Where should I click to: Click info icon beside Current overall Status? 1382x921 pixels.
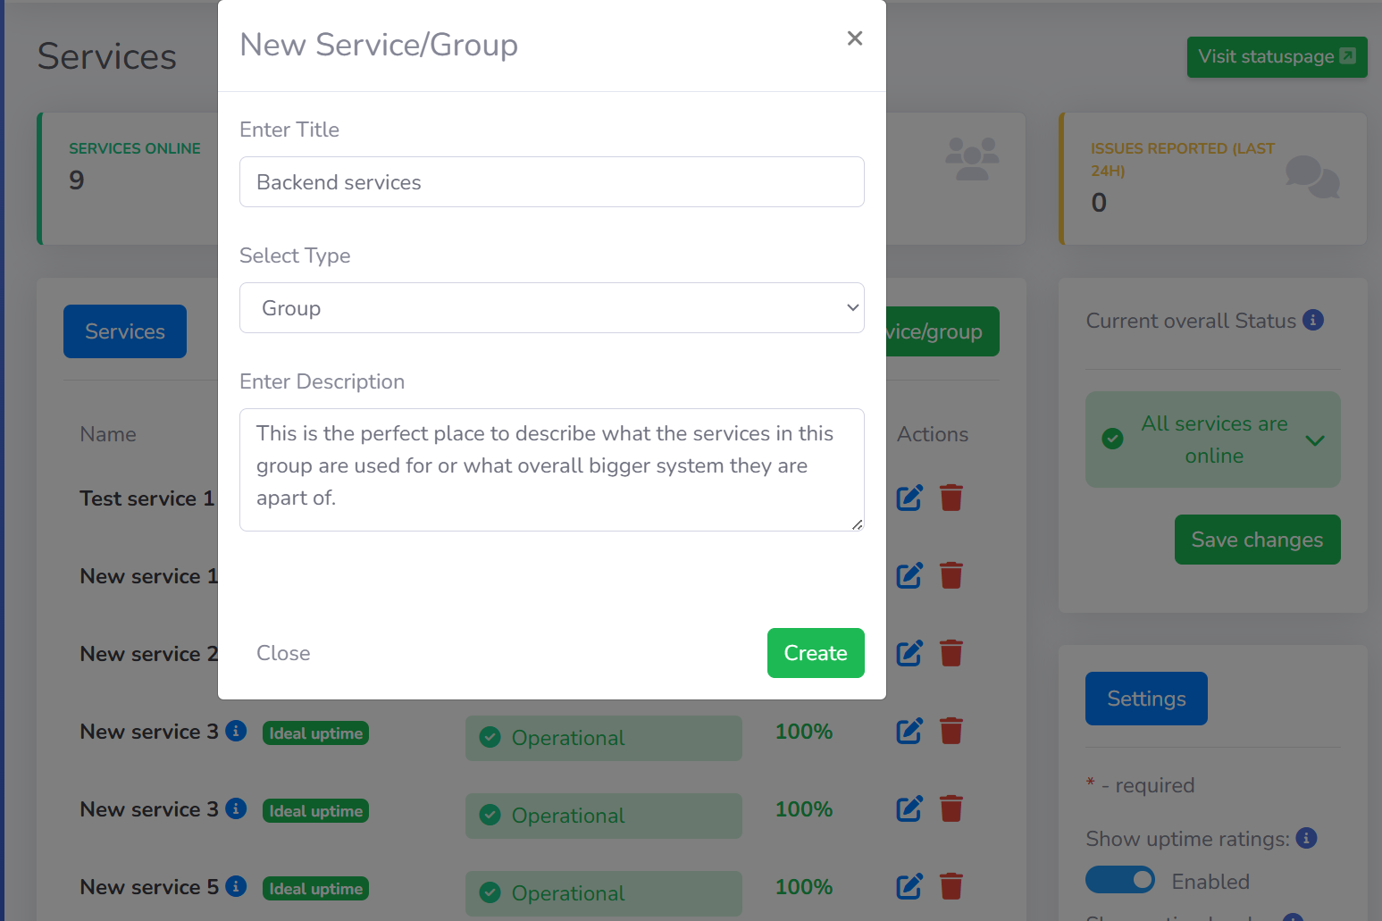[x=1313, y=319]
